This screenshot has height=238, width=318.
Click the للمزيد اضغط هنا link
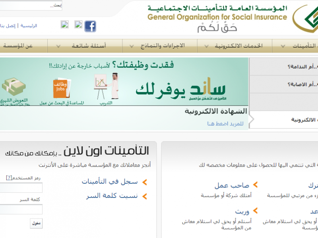pyautogui.click(x=225, y=123)
